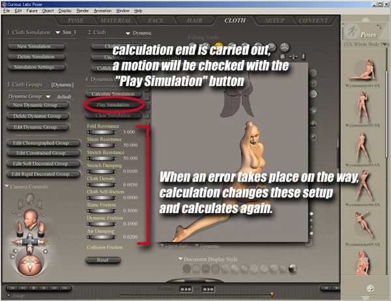Choose Wireframe display style sphere
Image resolution: width=391 pixels, height=301 pixels.
pyautogui.click(x=206, y=269)
